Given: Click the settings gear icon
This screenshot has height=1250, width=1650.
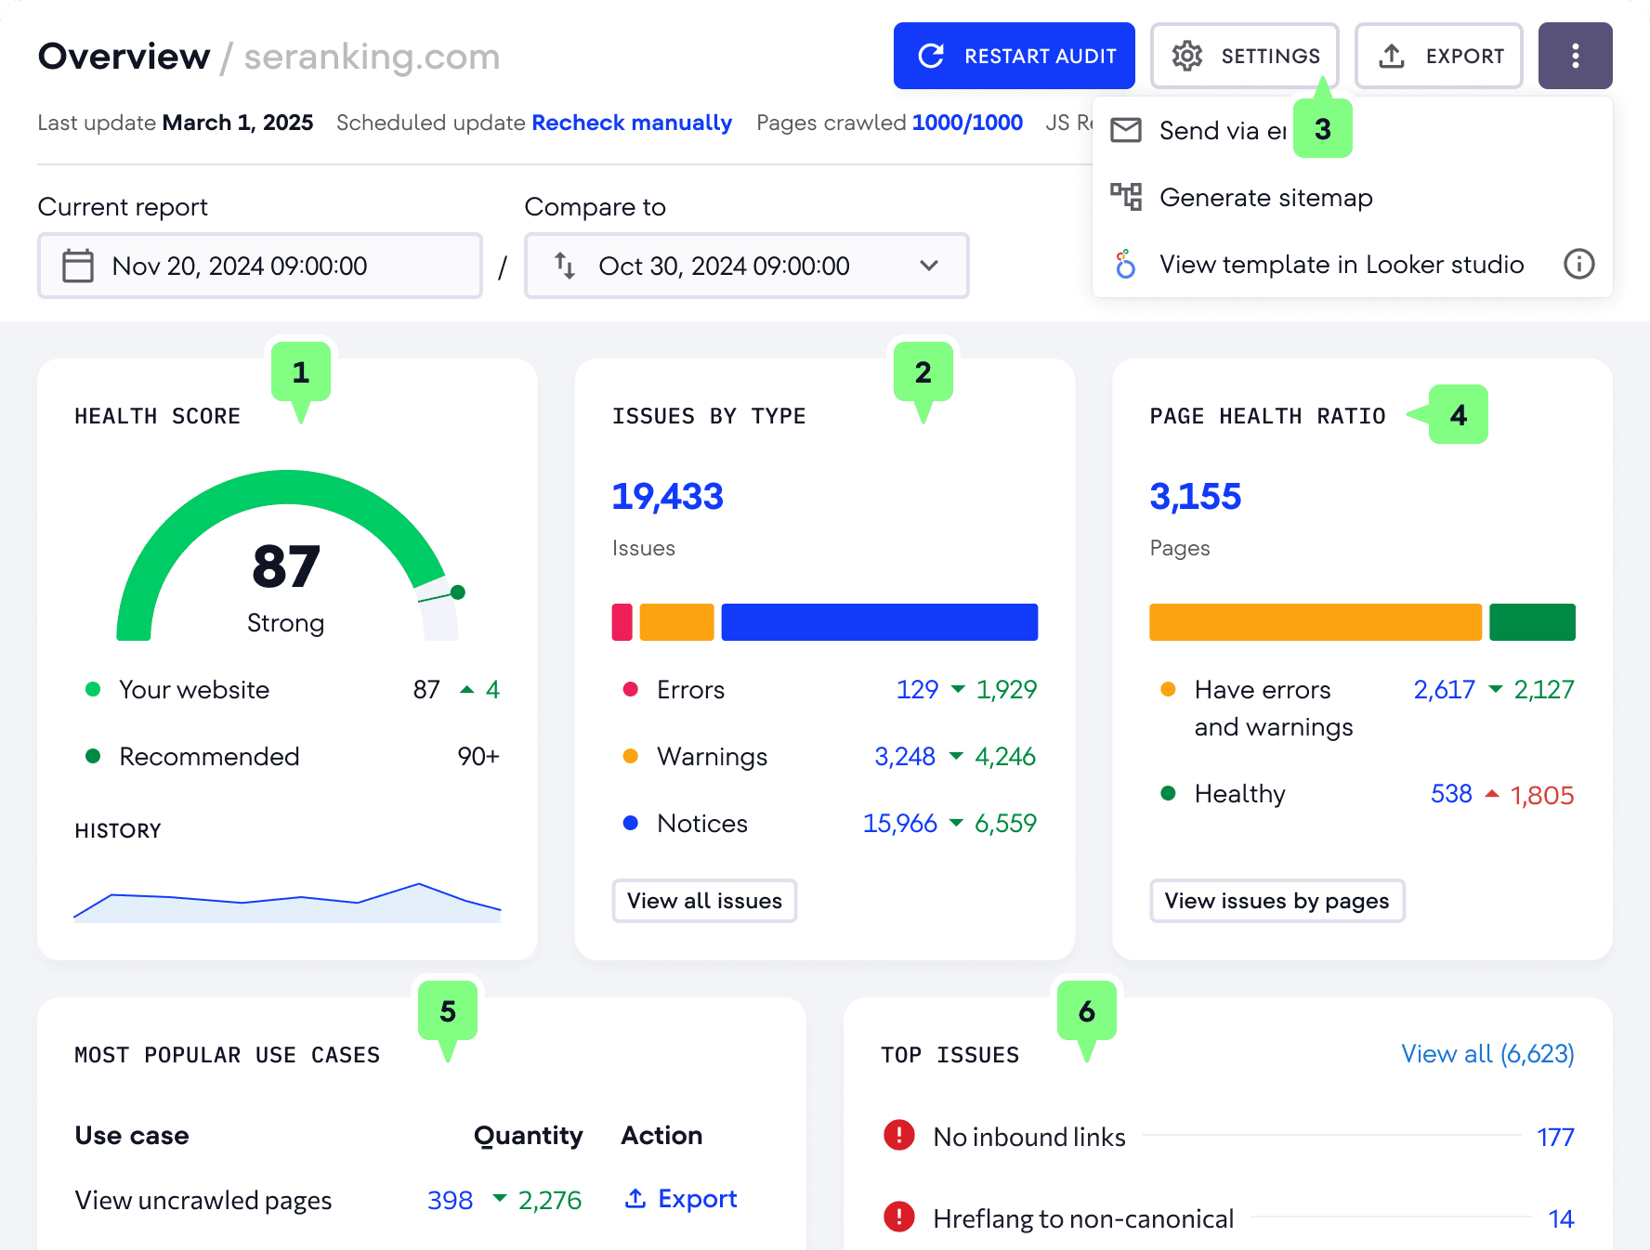Looking at the screenshot, I should [x=1185, y=56].
